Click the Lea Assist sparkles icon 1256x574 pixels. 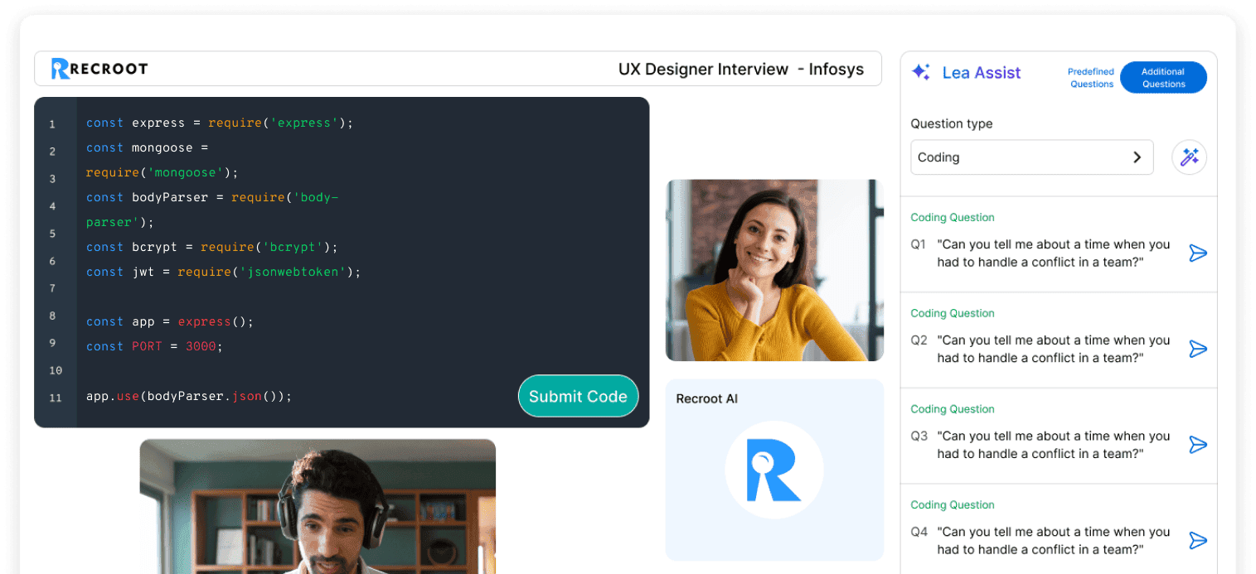click(920, 72)
